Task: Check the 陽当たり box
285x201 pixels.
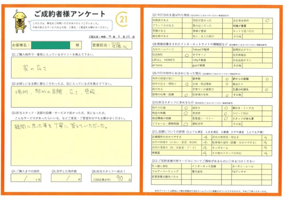Action: 267,84
